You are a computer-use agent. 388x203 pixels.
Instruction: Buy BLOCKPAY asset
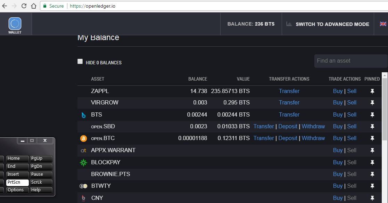click(x=338, y=162)
